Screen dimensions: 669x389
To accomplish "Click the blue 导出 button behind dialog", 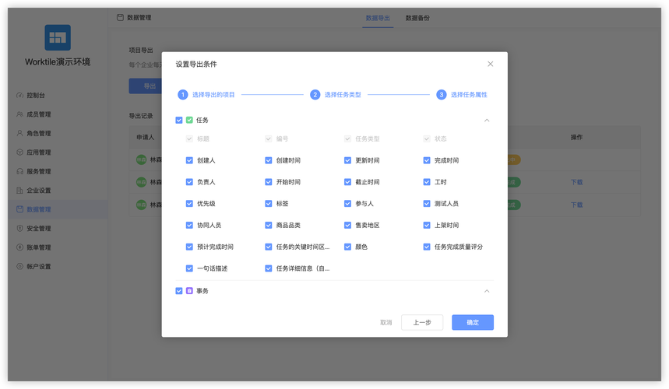I will [146, 86].
